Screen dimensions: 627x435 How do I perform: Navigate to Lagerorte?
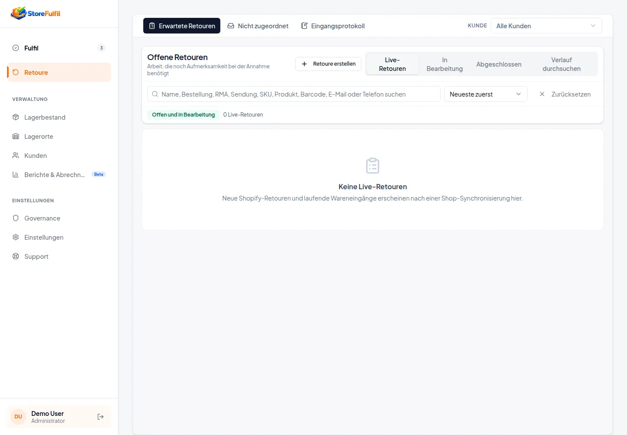coord(59,136)
